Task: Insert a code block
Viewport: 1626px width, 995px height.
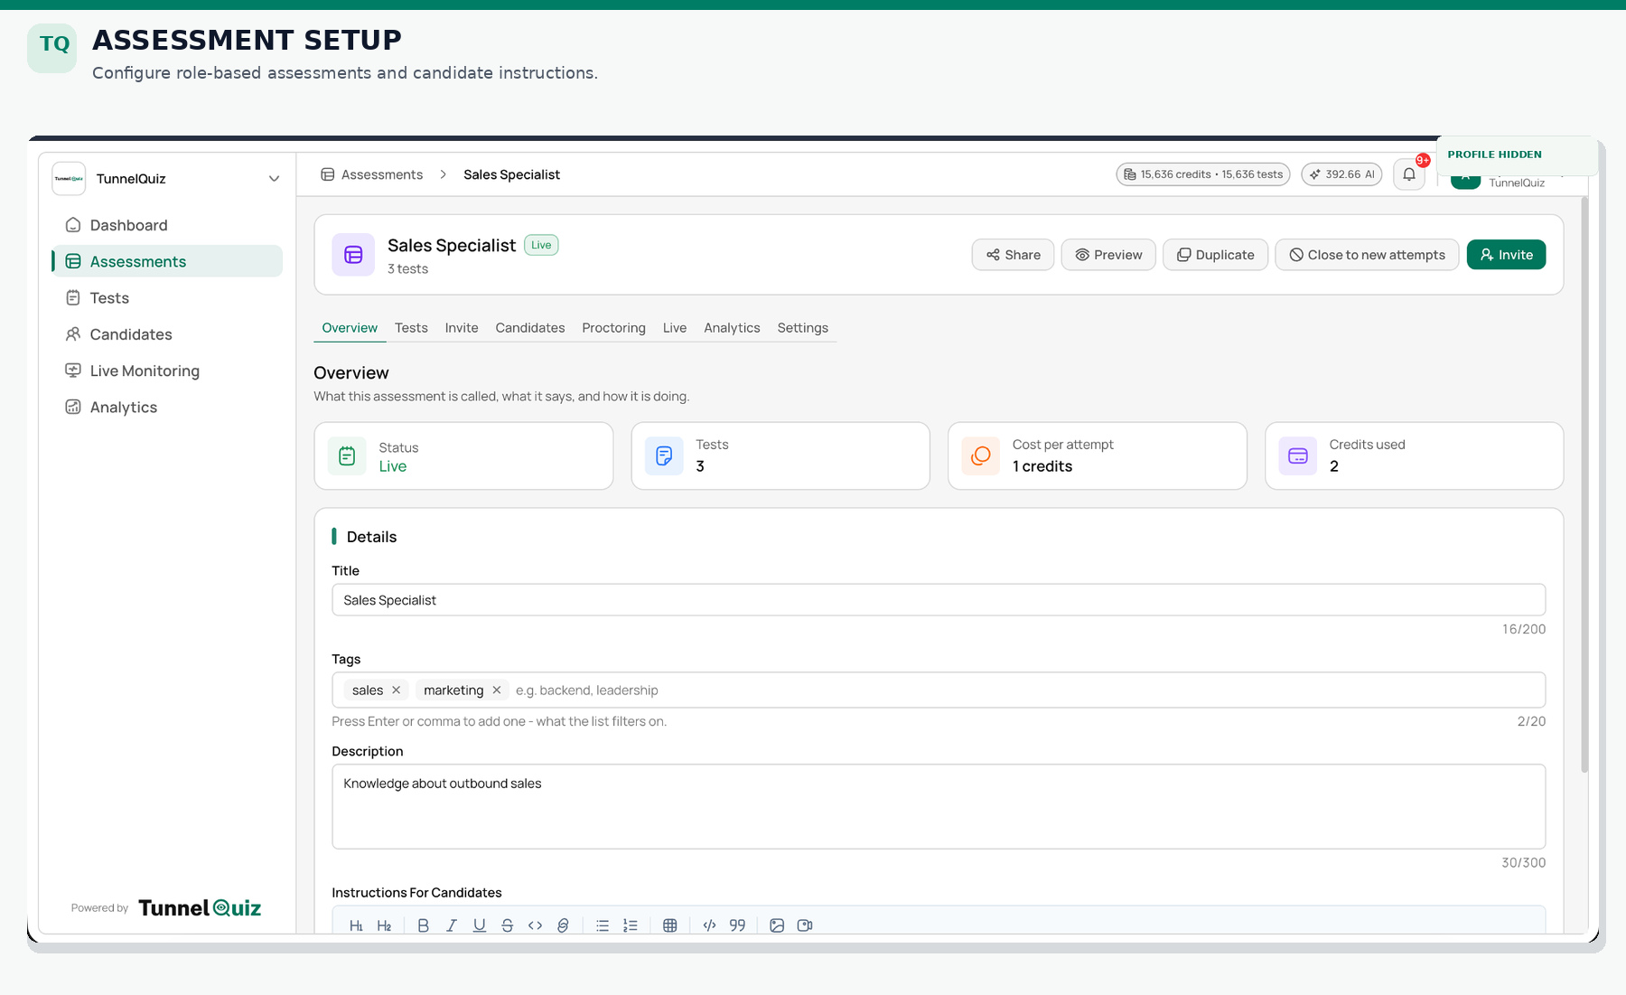Action: 709,925
